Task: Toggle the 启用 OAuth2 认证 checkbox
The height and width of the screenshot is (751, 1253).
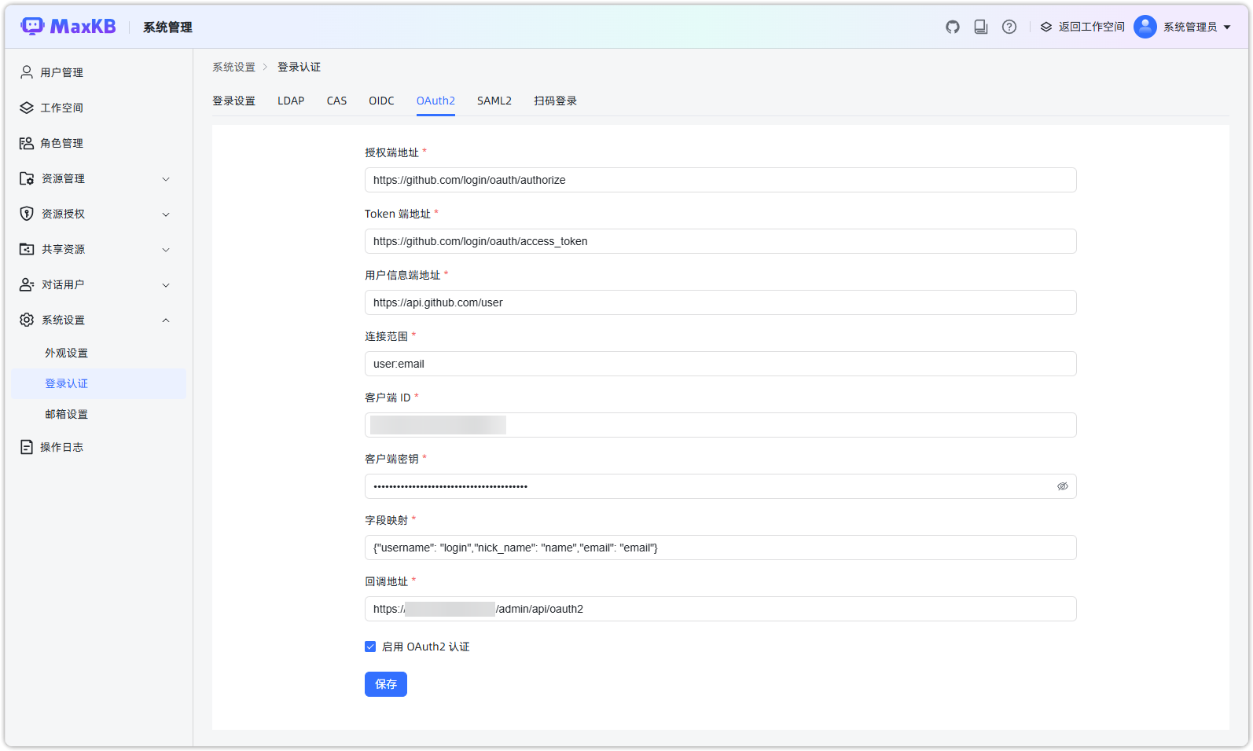Action: click(370, 647)
